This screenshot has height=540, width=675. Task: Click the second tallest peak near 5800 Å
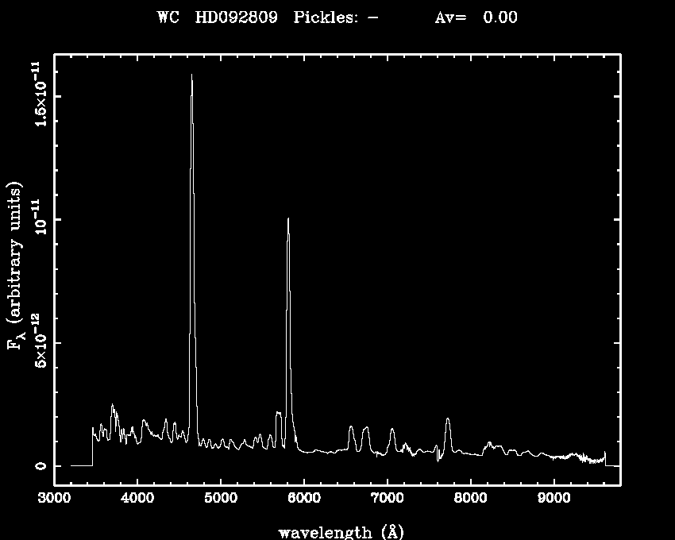click(287, 219)
